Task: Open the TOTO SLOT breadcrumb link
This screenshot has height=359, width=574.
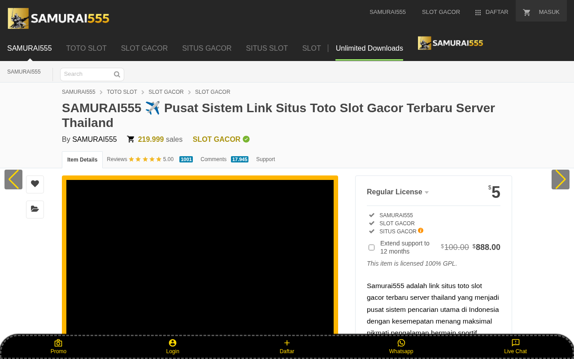Action: 122,92
